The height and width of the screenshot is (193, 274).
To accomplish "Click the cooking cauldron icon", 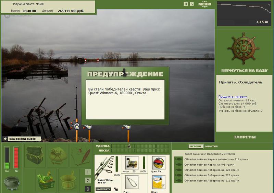I will point(12,183).
